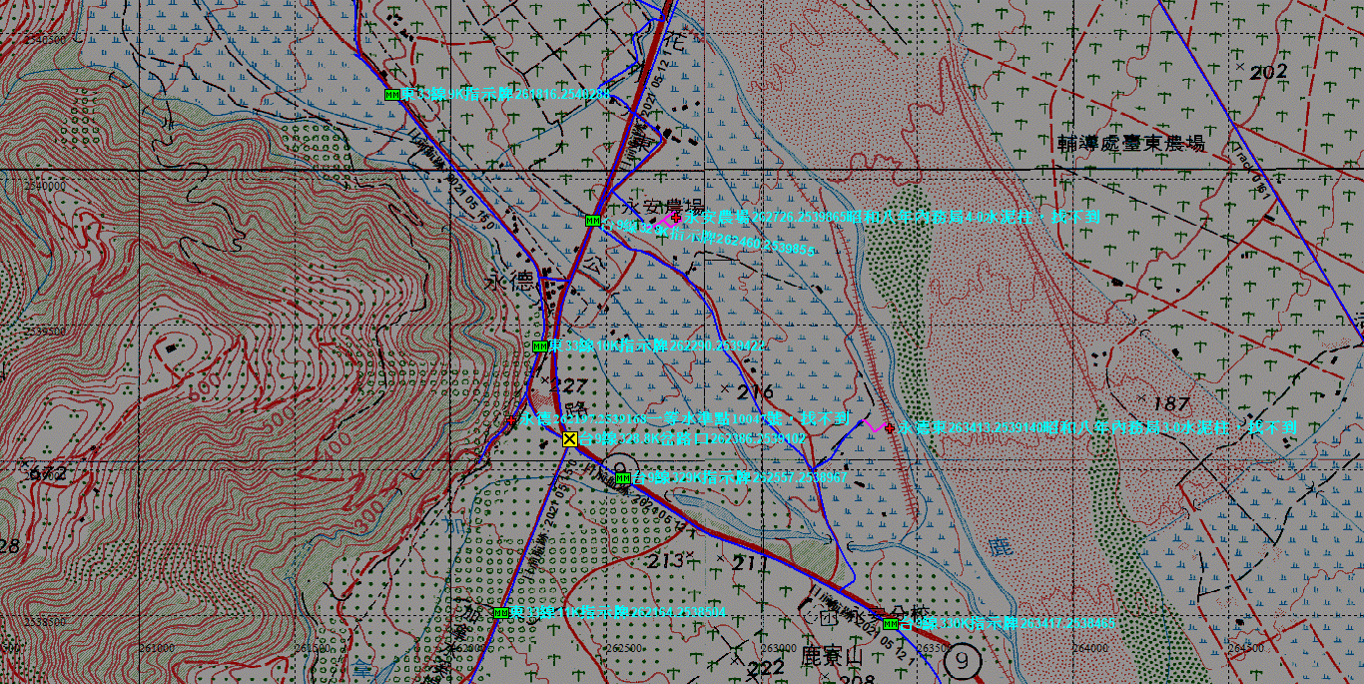Select the 台9線328K green milestone marker
Viewport: 1364px width, 684px height.
point(593,221)
